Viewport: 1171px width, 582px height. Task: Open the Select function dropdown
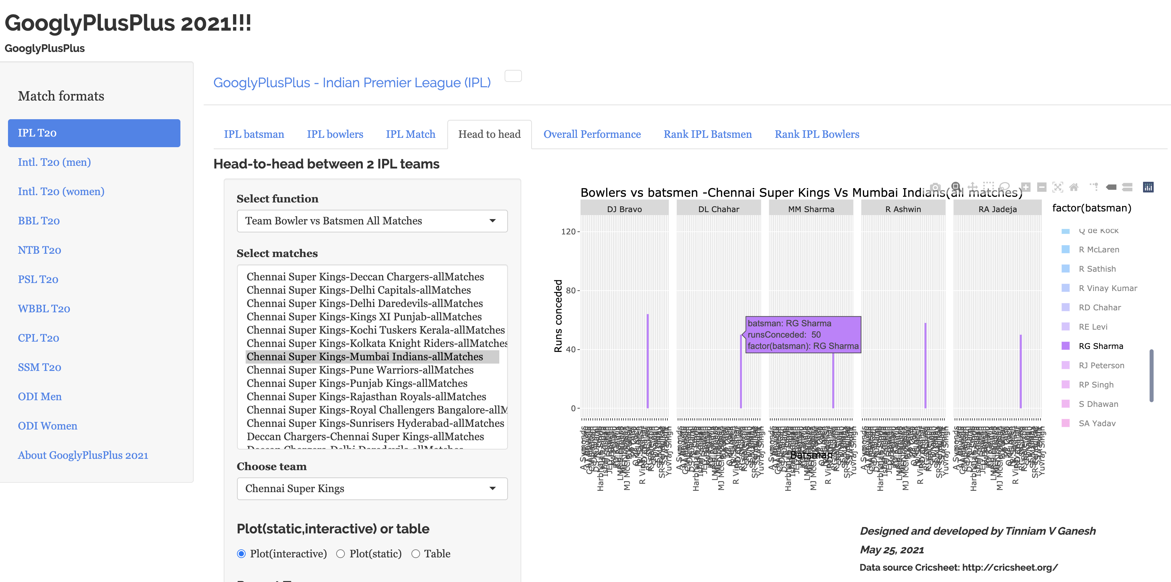372,221
